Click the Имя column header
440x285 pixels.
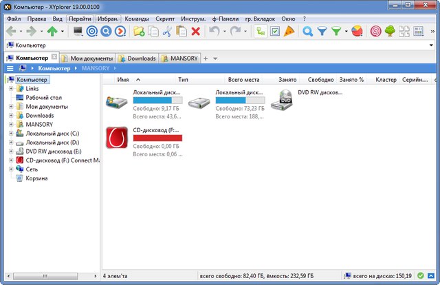tap(123, 80)
